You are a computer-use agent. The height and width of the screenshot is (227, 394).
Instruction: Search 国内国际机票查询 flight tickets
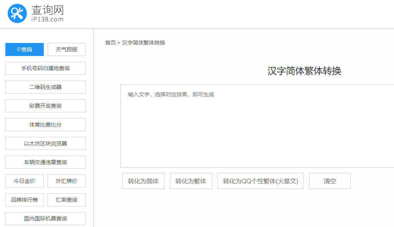[45, 218]
